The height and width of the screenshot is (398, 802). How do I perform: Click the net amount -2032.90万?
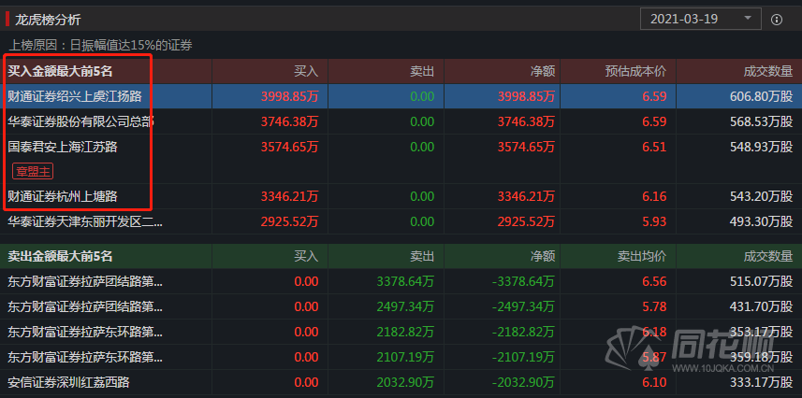(x=524, y=382)
